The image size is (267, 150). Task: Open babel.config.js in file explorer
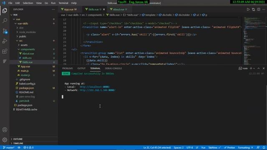click(x=27, y=84)
